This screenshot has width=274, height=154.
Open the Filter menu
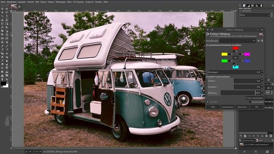69,2
